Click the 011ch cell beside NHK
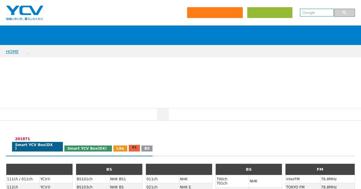 click(x=162, y=179)
